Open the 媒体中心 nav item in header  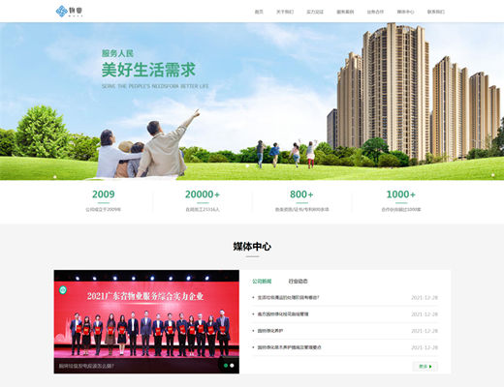click(405, 12)
